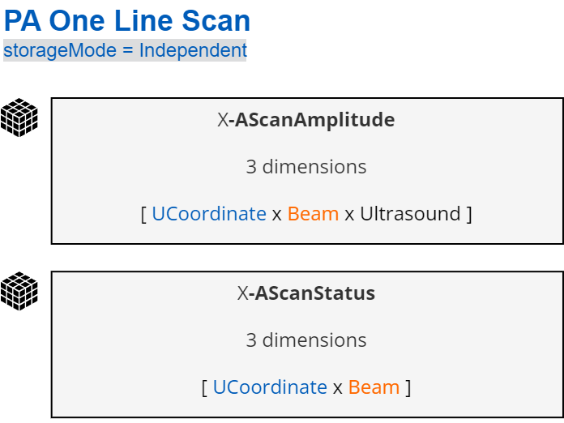Click the x between UCoordinate and Beam in AScanAmplitude
The image size is (564, 423).
tap(277, 215)
